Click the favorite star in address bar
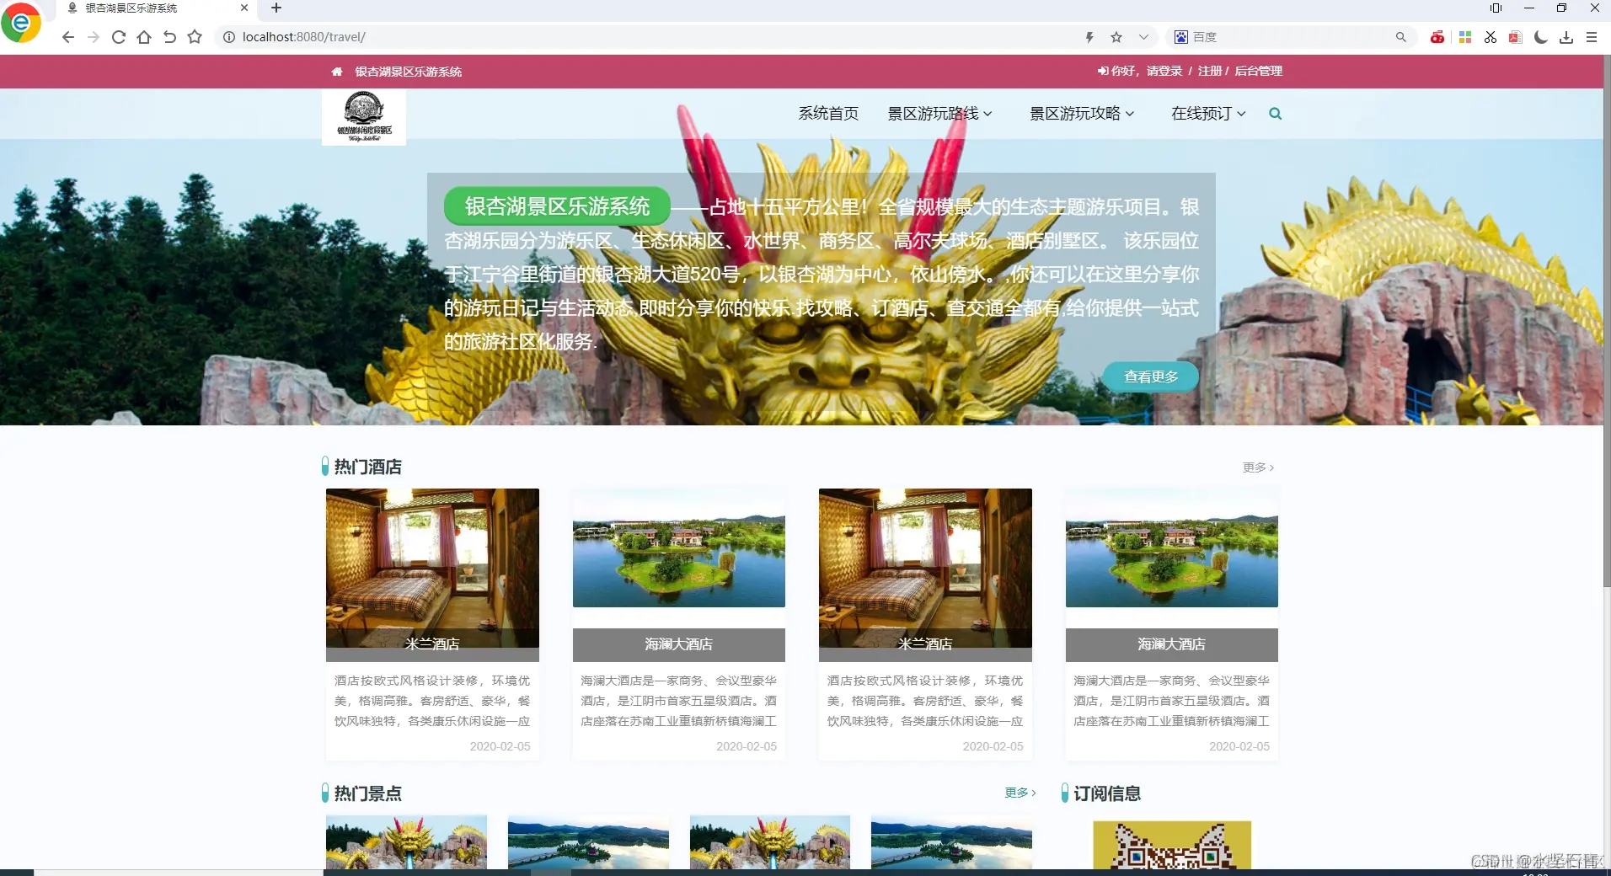Image resolution: width=1611 pixels, height=876 pixels. coord(1116,37)
